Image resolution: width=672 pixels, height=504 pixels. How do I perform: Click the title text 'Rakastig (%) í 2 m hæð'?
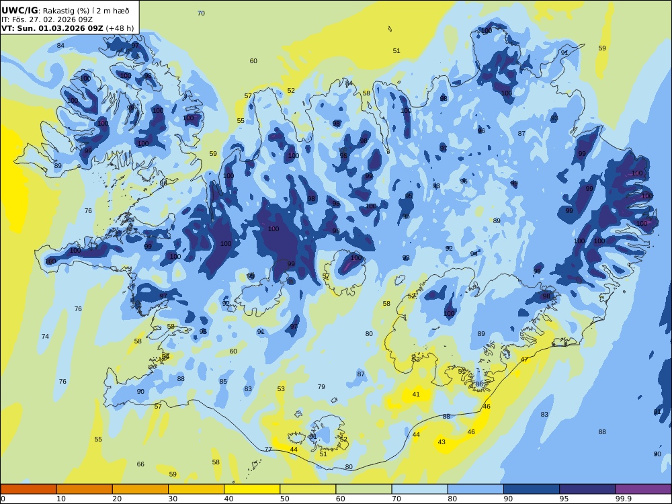point(86,11)
